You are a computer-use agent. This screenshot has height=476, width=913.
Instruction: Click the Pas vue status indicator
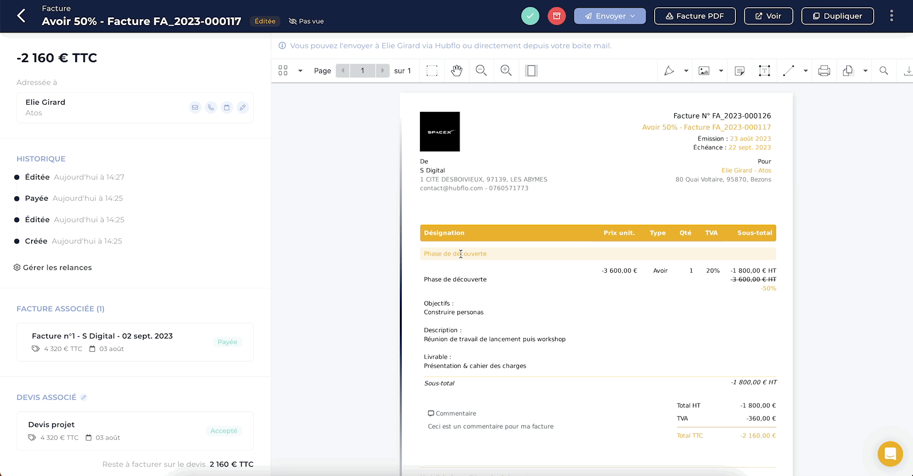[306, 21]
